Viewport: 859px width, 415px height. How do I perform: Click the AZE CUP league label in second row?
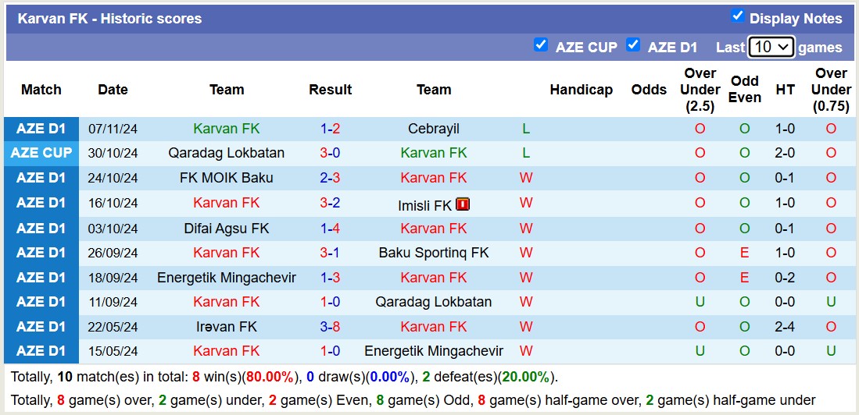coord(41,153)
